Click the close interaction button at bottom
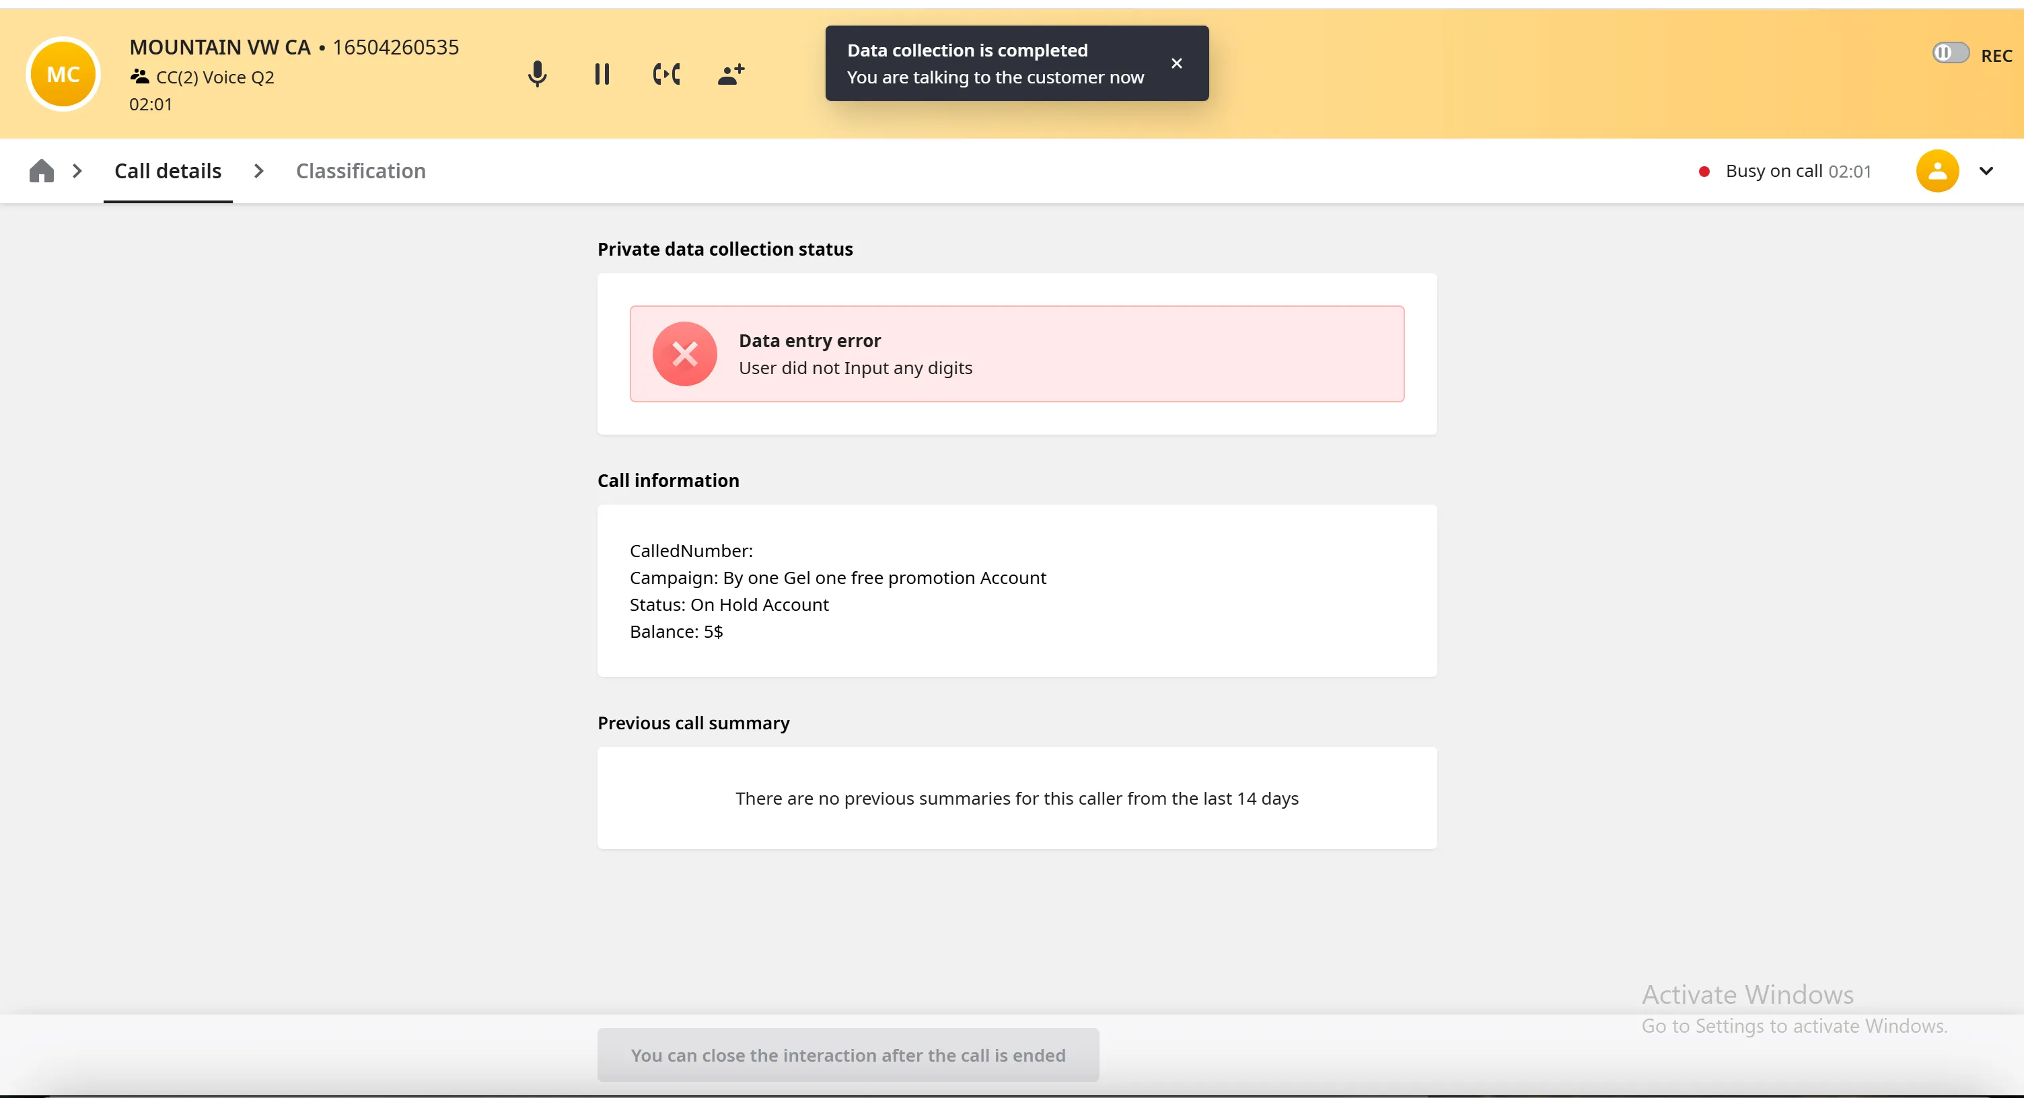2024x1098 pixels. pos(848,1055)
